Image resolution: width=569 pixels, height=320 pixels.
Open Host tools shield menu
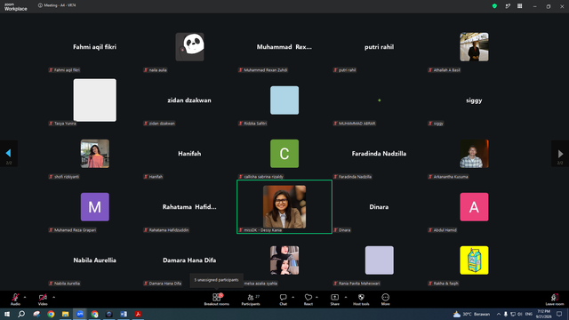361,300
